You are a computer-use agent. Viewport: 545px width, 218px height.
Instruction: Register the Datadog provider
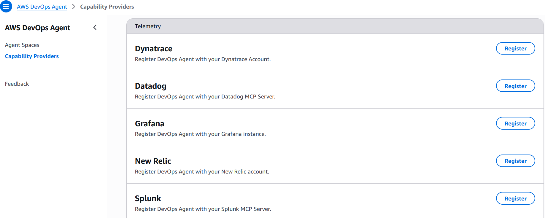click(515, 86)
